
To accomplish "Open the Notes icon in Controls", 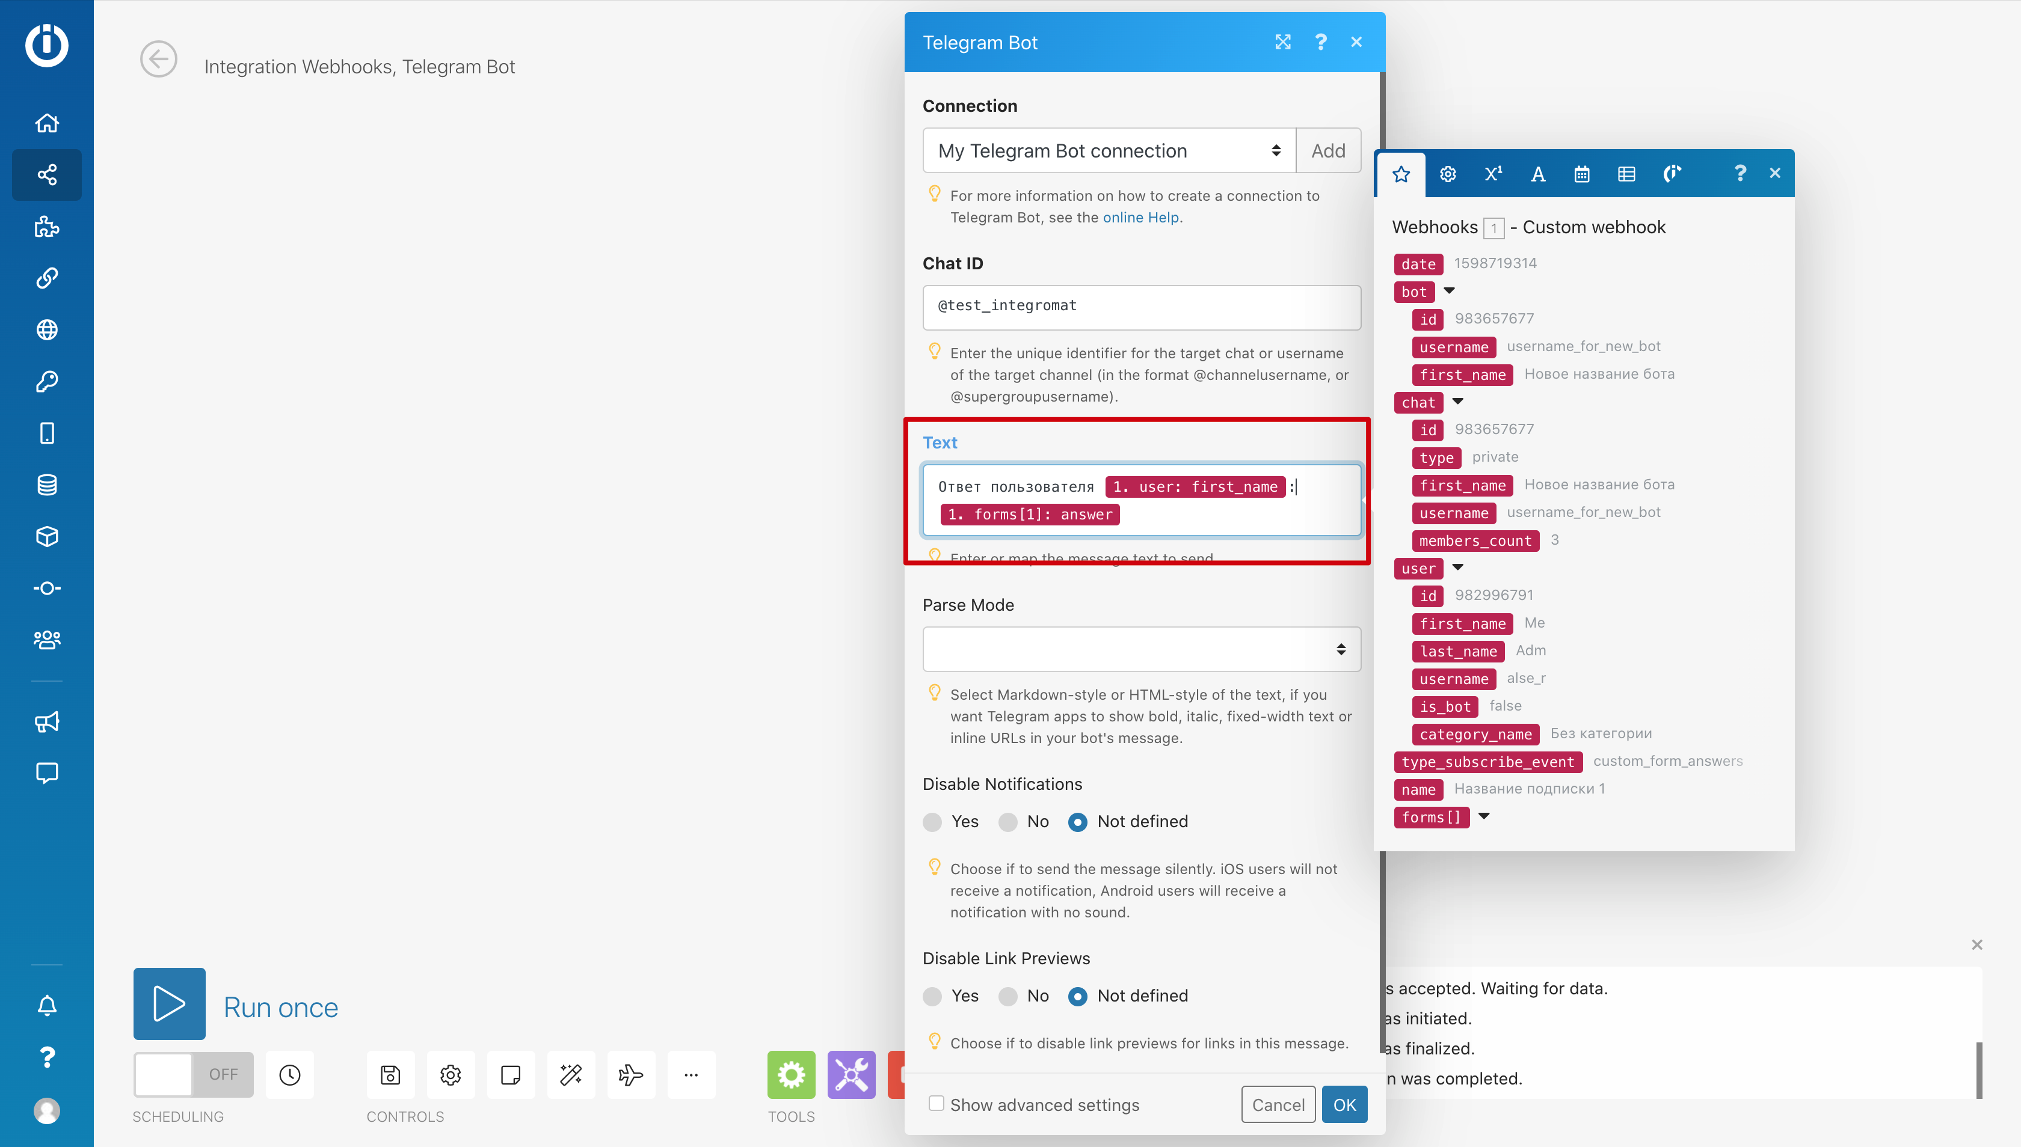I will pyautogui.click(x=511, y=1074).
